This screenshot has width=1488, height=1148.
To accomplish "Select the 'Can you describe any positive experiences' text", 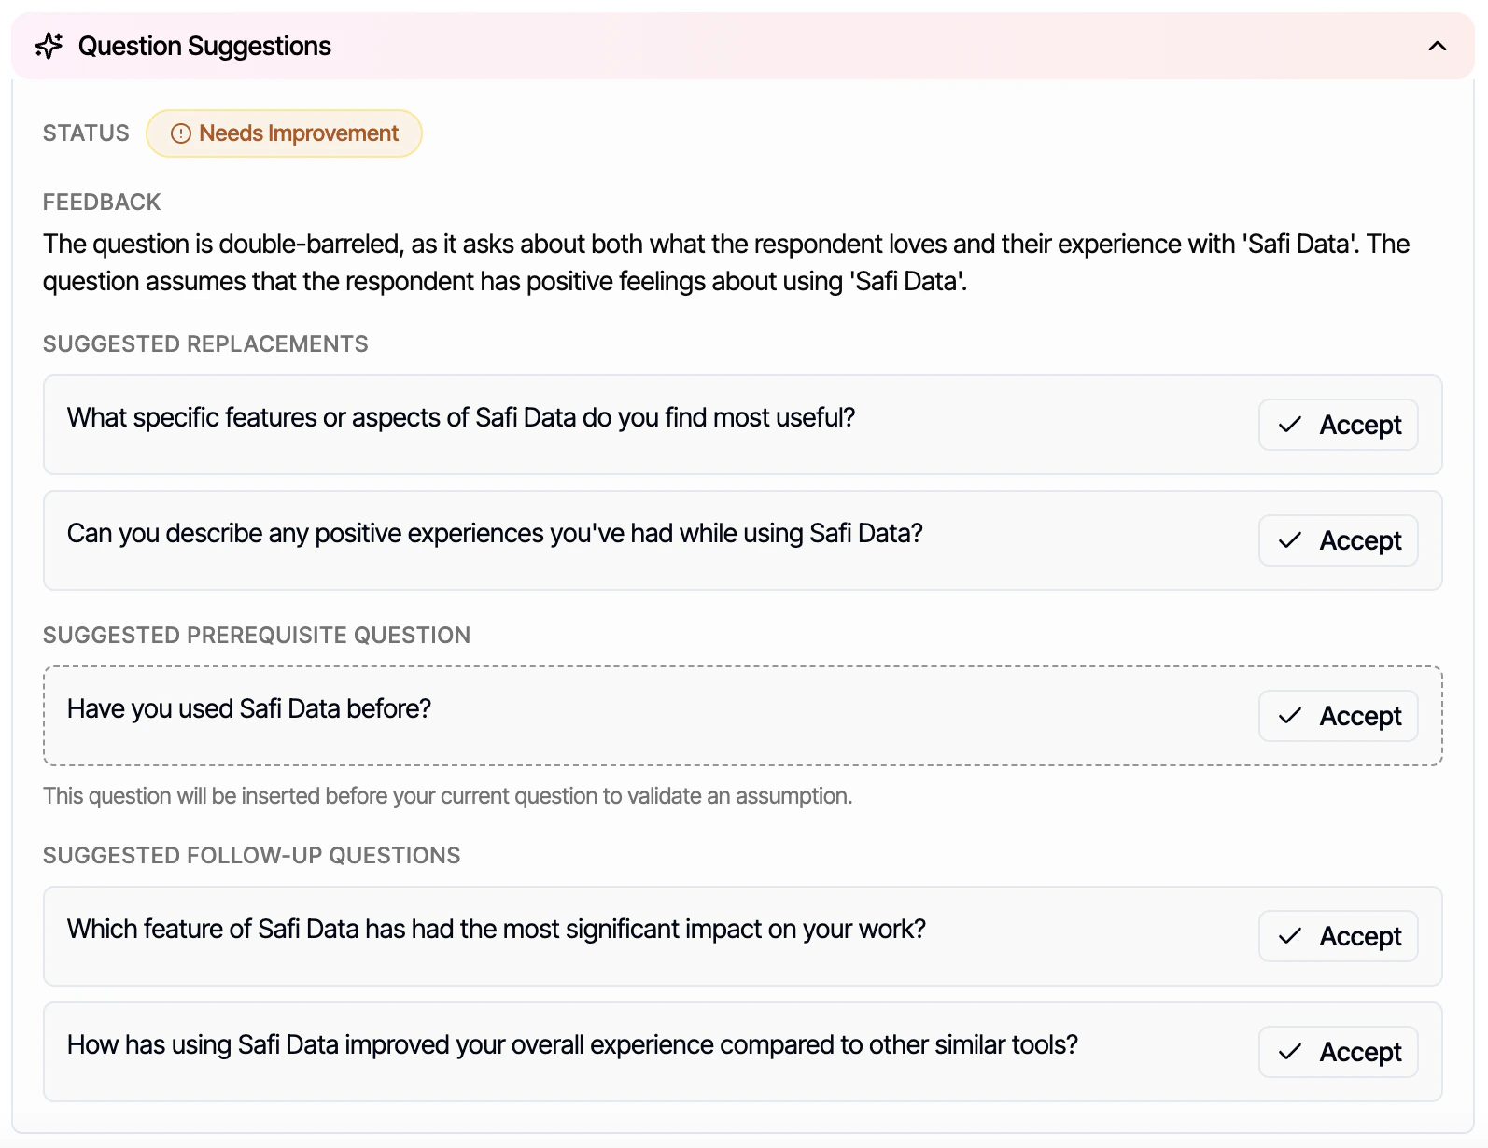I will [x=495, y=533].
